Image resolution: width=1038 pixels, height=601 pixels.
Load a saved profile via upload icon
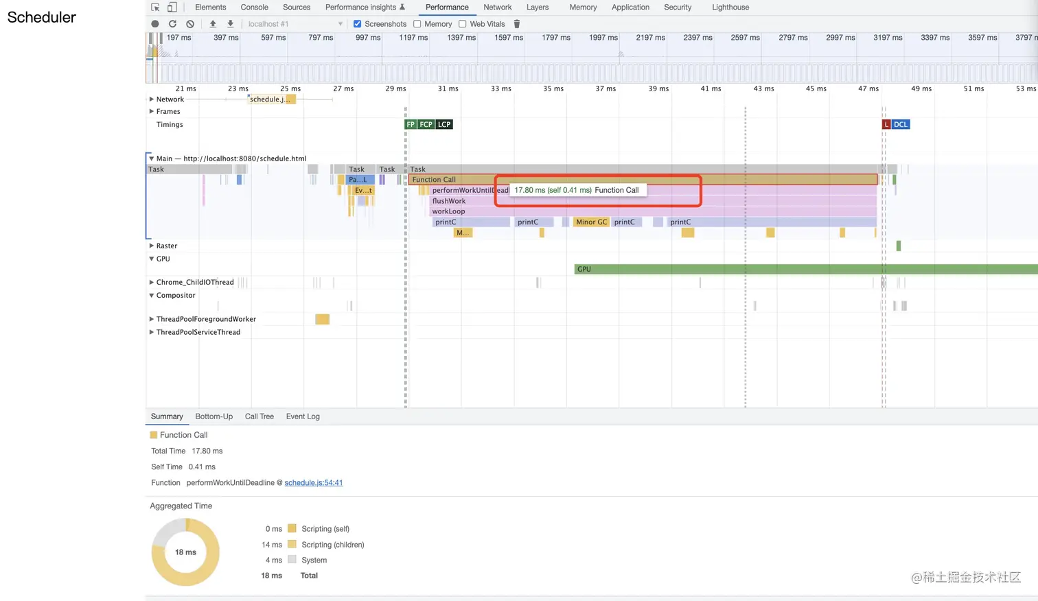point(213,23)
